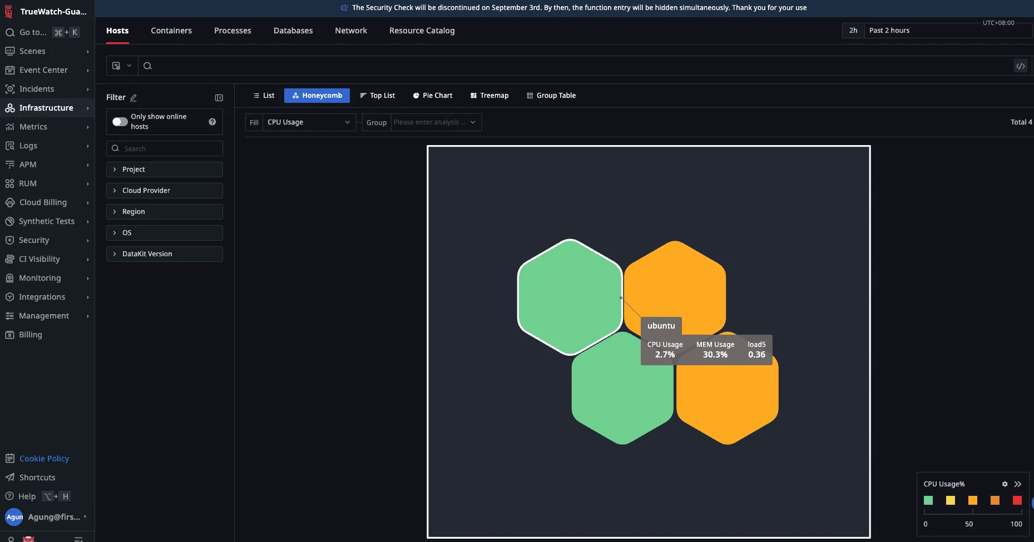Click the search magnifier icon in query bar
Screen dimensions: 1034x542
click(147, 66)
